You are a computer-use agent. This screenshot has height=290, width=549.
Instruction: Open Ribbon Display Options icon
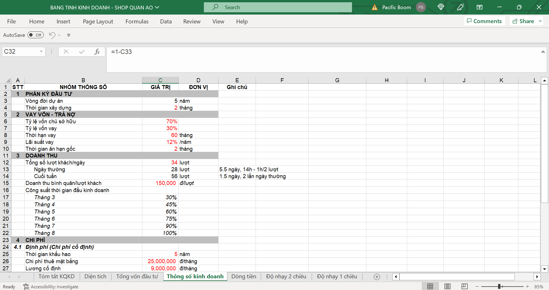point(480,7)
